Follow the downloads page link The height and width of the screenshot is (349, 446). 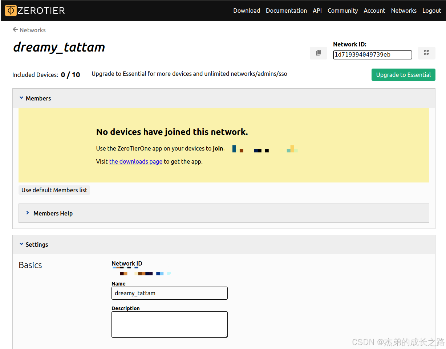pos(136,161)
